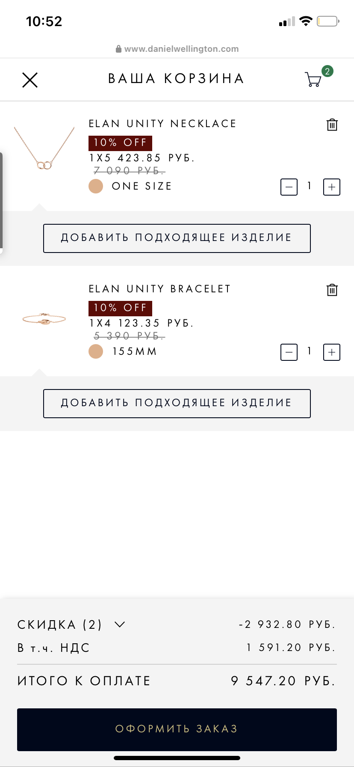Open the Elan Unity Bracelet title link
Screen dimensions: 354x767
pyautogui.click(x=159, y=289)
